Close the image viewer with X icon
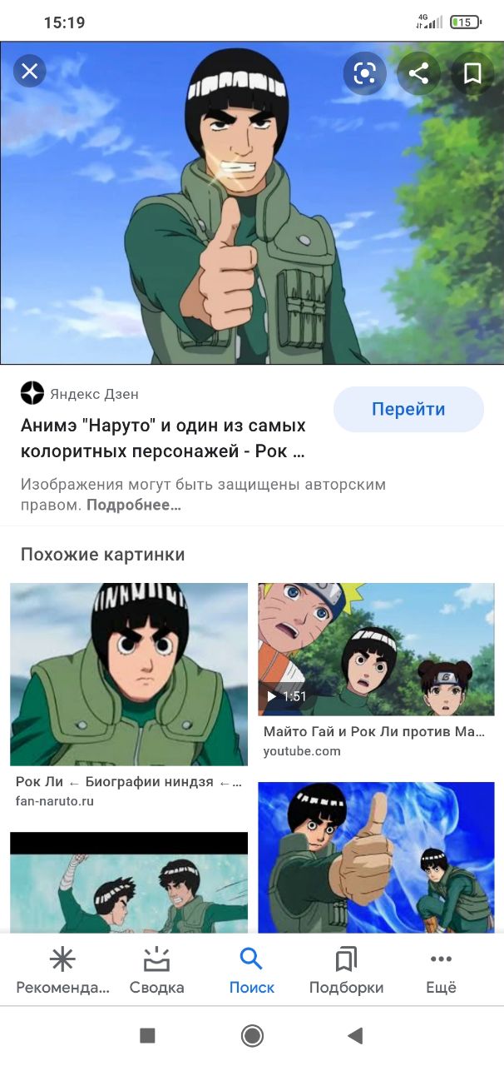This screenshot has width=504, height=1066. point(29,72)
